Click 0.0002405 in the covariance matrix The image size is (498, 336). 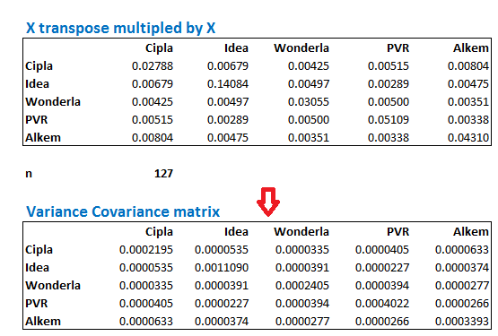click(x=302, y=286)
